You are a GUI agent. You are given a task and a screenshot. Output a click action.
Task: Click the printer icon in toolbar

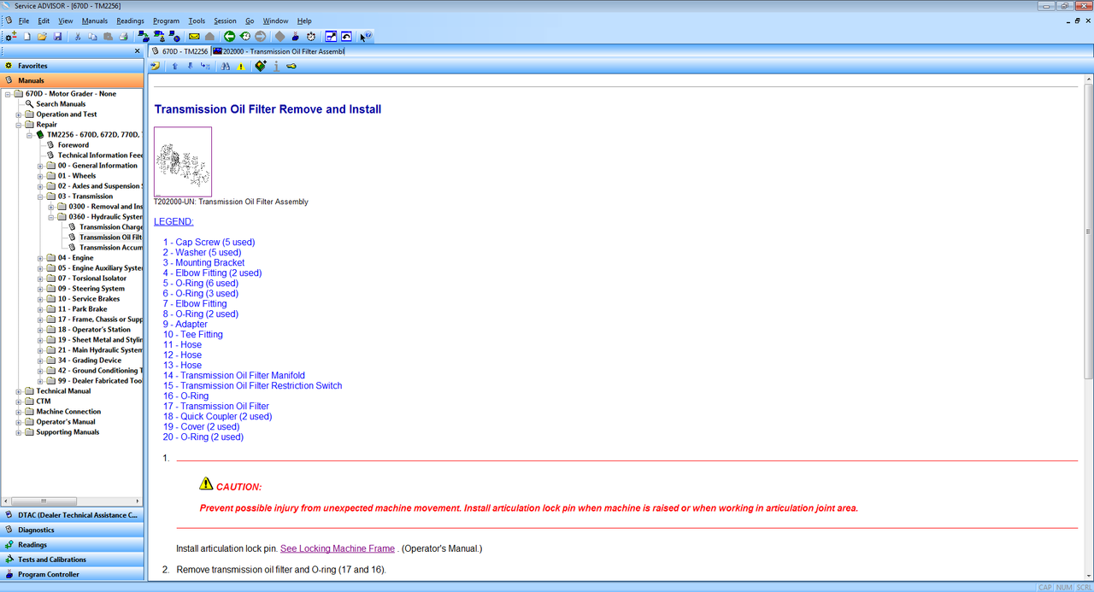tap(123, 37)
